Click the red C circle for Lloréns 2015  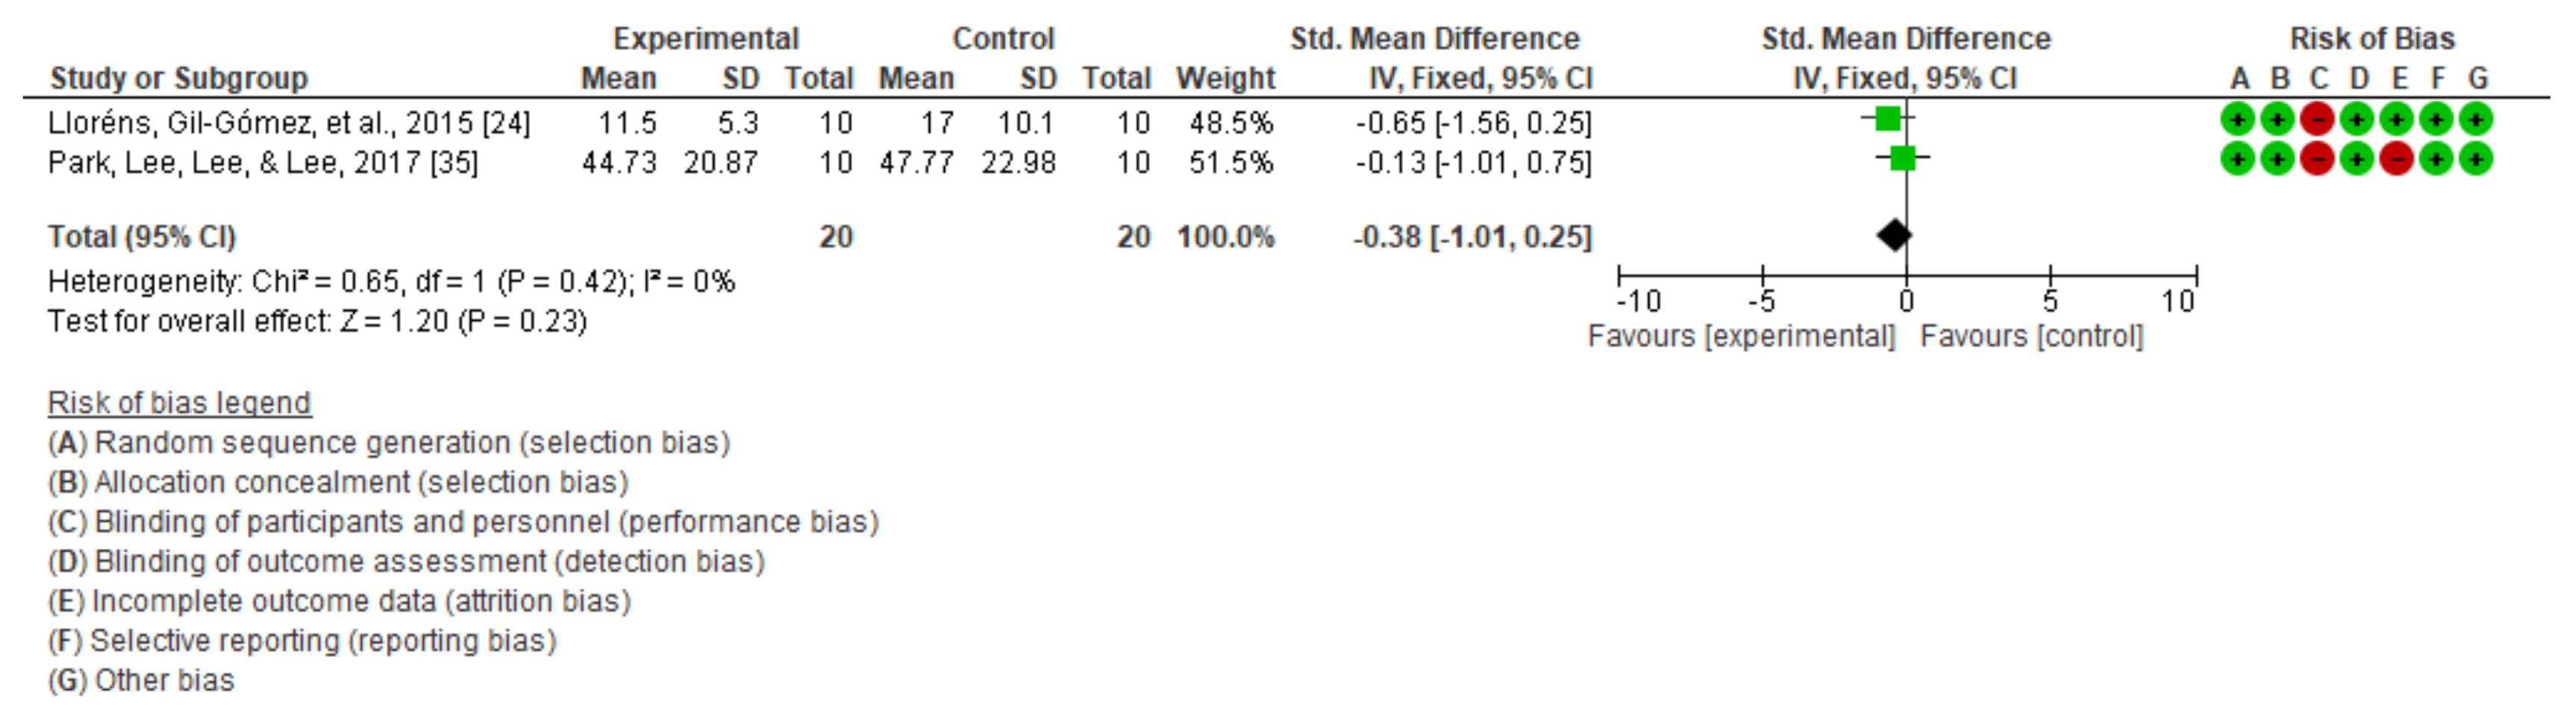pos(2316,120)
